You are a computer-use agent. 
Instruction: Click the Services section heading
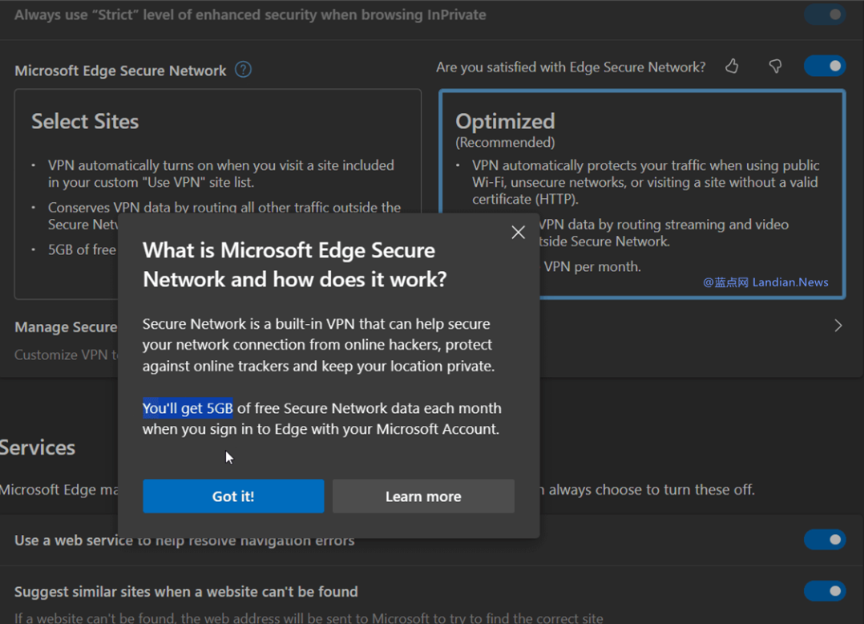(x=38, y=448)
